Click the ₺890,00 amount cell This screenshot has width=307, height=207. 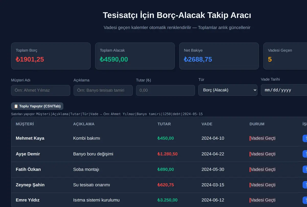pos(166,169)
